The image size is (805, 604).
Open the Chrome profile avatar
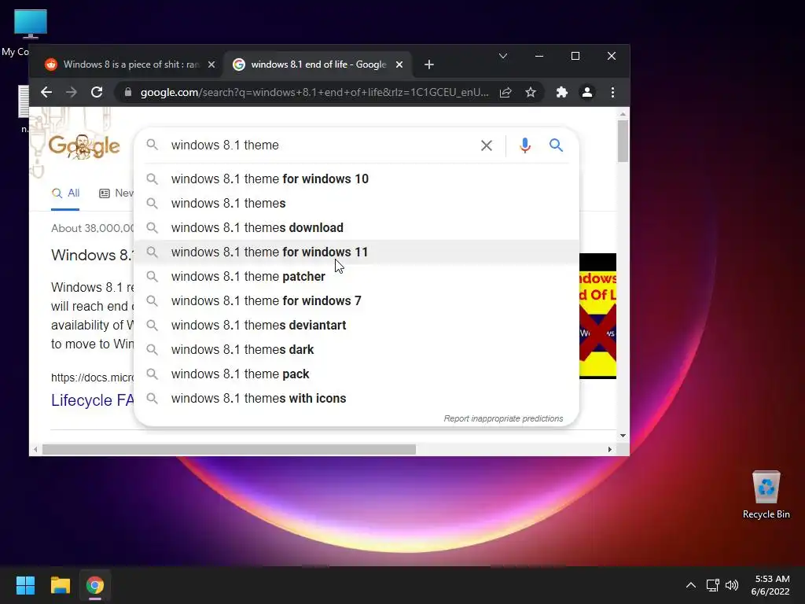[586, 93]
